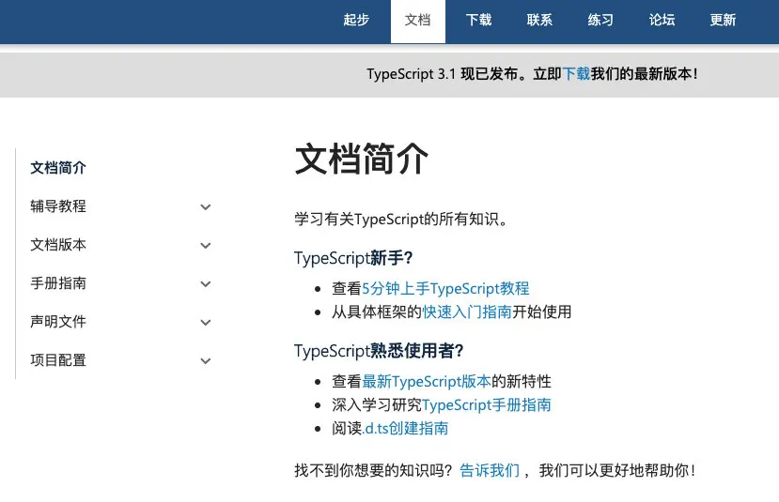
Task: Expand the 项目配置 chevron
Action: [206, 360]
